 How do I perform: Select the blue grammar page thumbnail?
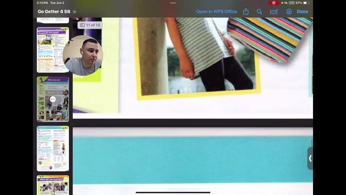[x=53, y=148]
